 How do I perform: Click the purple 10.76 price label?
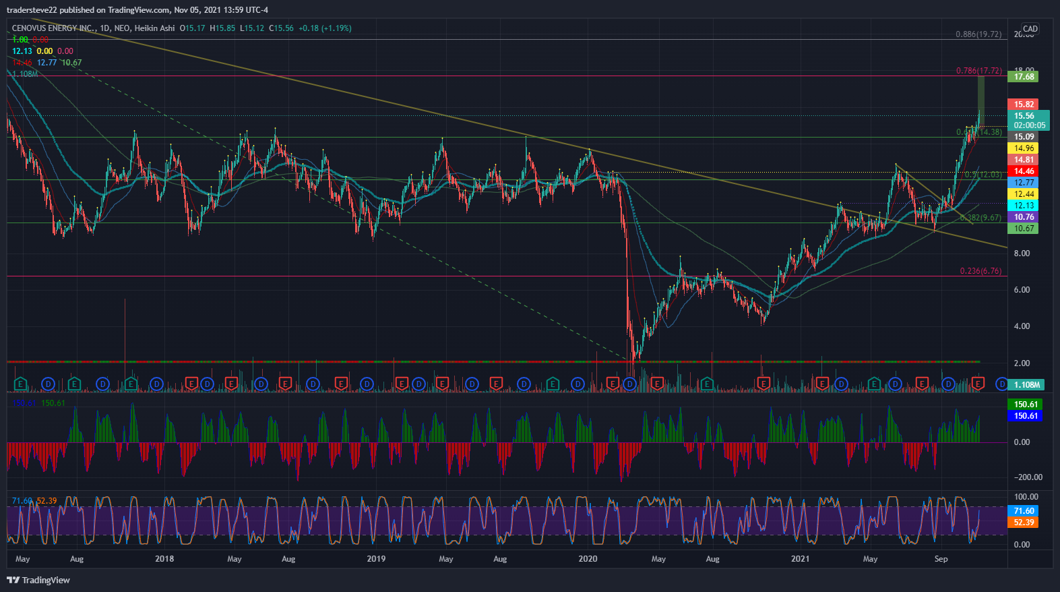1023,217
